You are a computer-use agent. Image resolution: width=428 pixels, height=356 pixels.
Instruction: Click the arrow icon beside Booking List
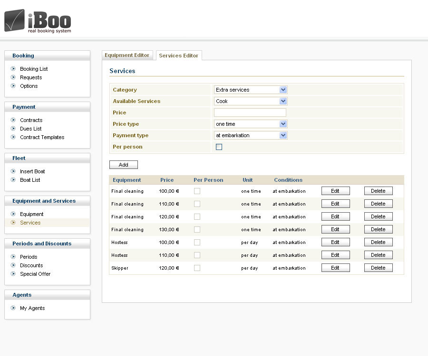13,69
